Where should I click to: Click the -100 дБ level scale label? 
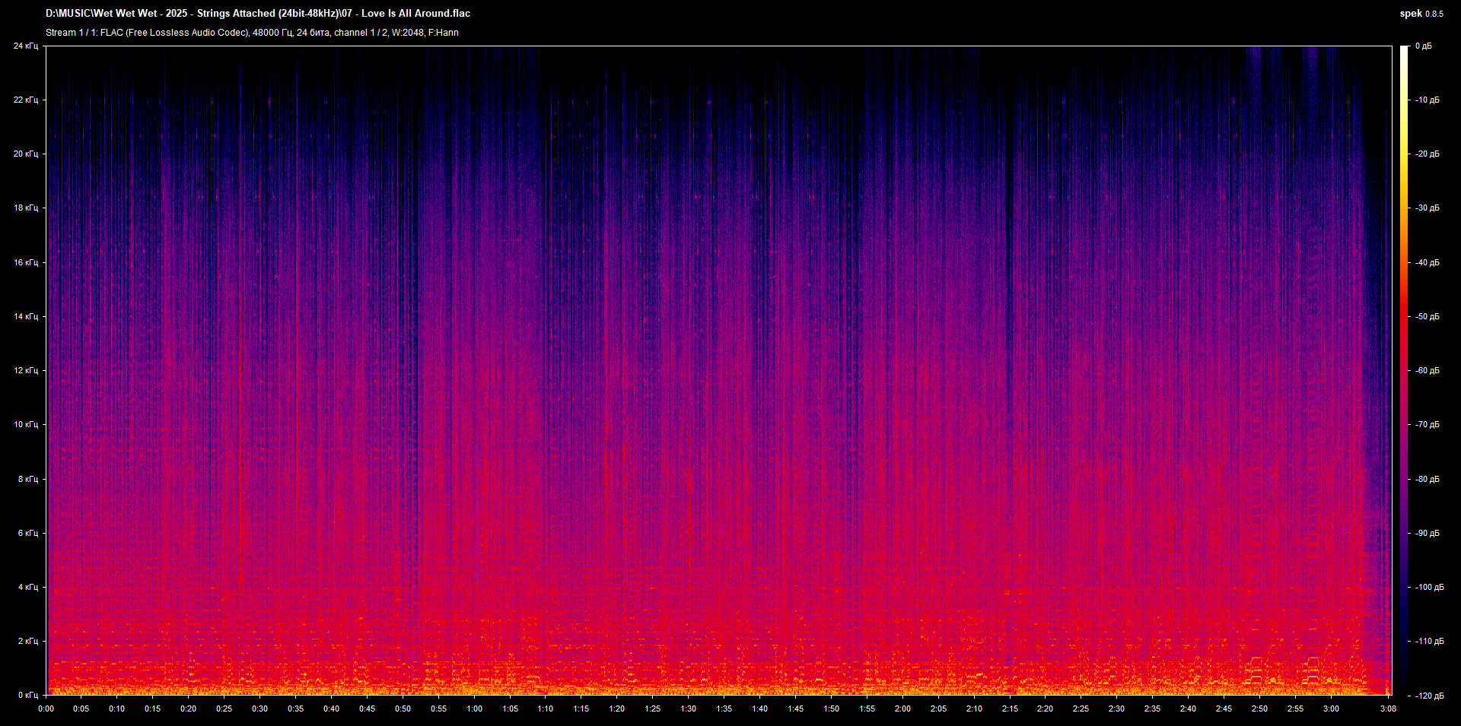[1429, 588]
